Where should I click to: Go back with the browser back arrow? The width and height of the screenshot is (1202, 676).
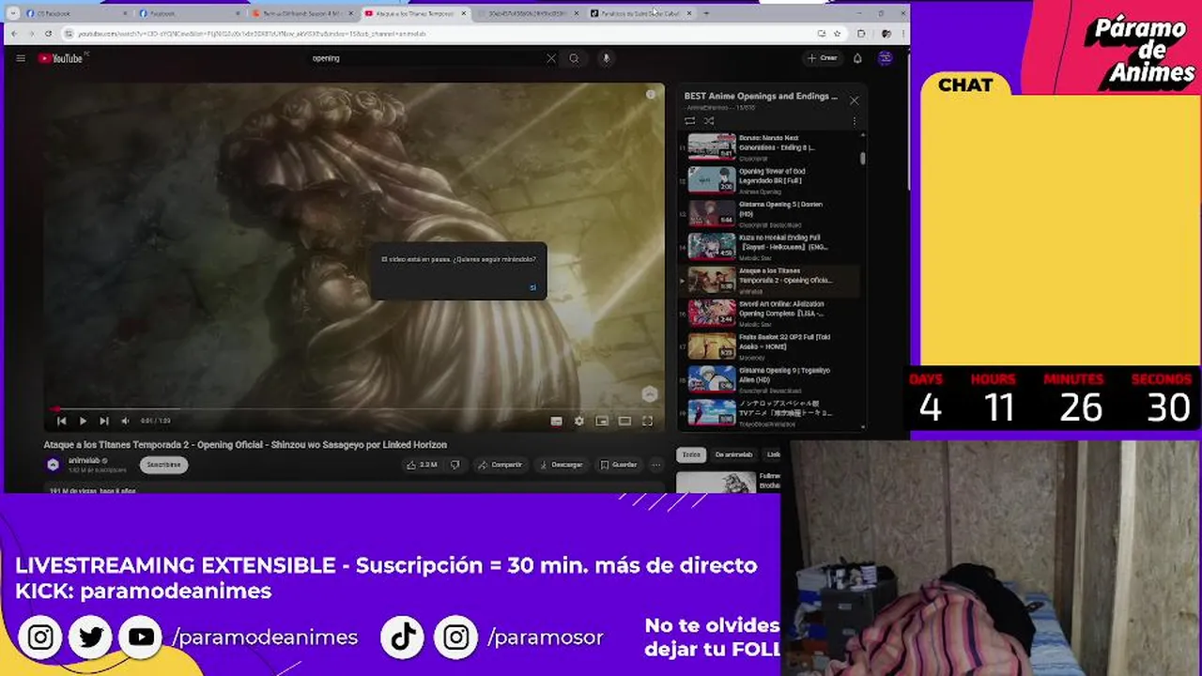14,34
